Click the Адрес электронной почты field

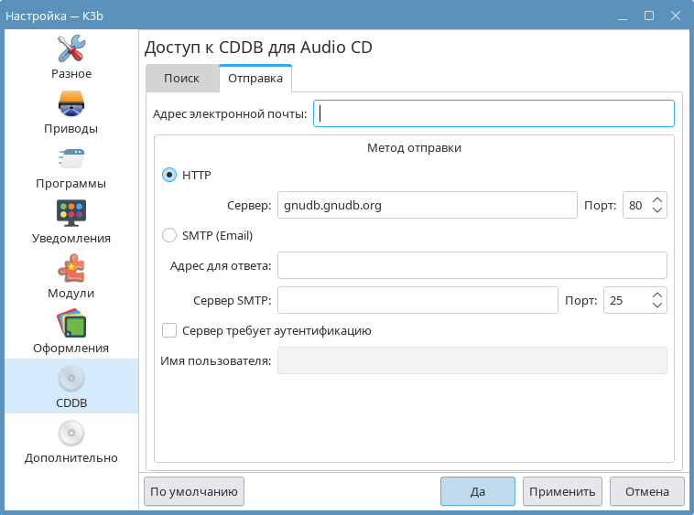493,113
